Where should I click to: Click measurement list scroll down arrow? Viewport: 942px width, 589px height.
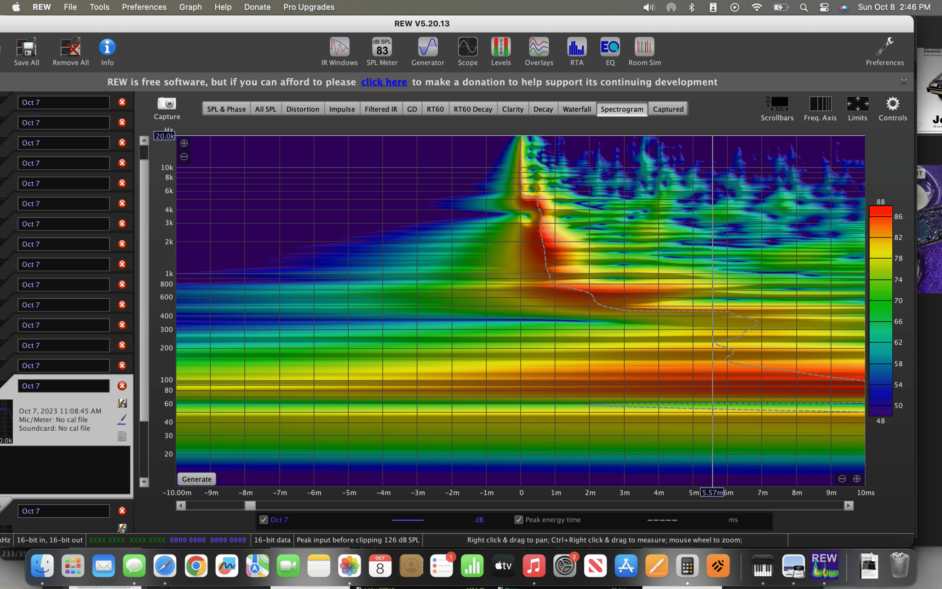(144, 482)
